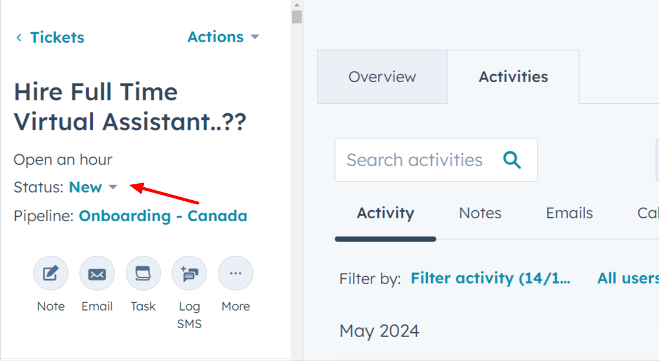This screenshot has height=361, width=659.
Task: Select the Activity sub-tab
Action: pos(386,213)
